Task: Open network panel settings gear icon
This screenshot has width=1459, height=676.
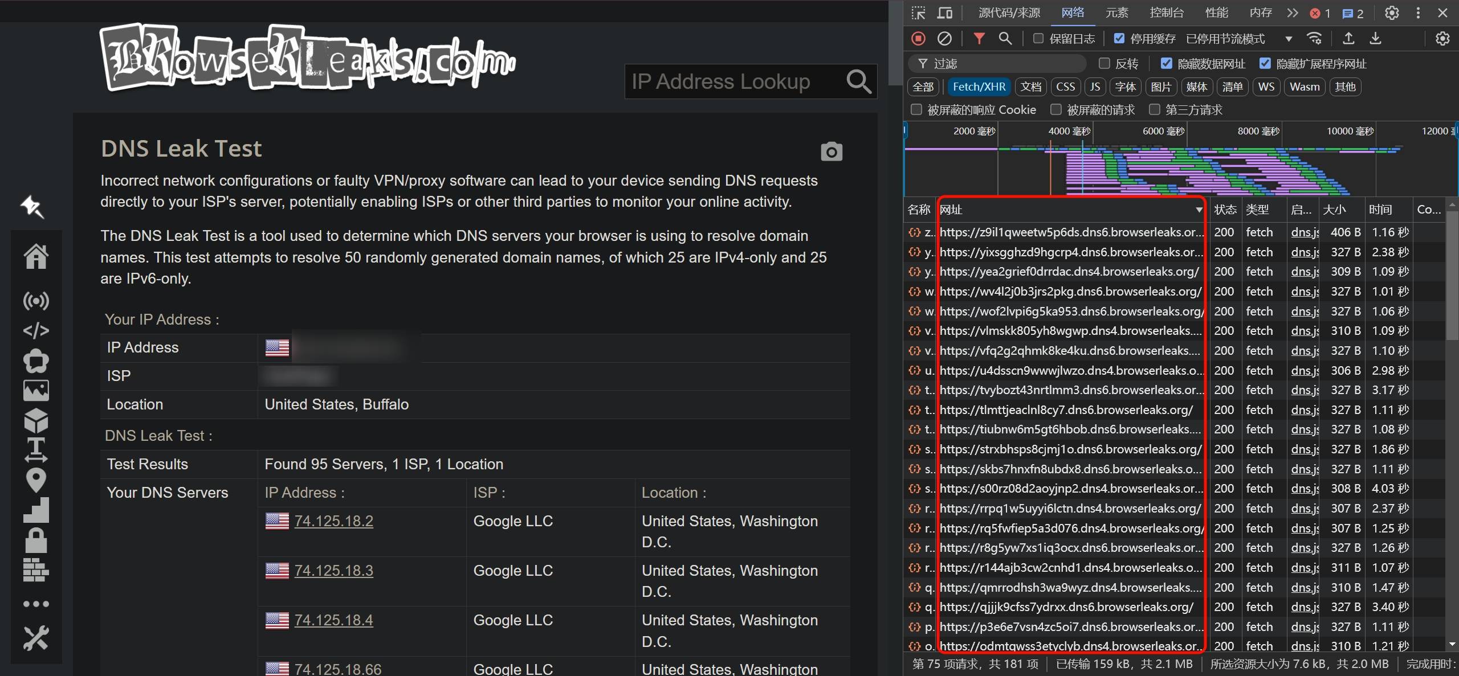Action: tap(1442, 38)
